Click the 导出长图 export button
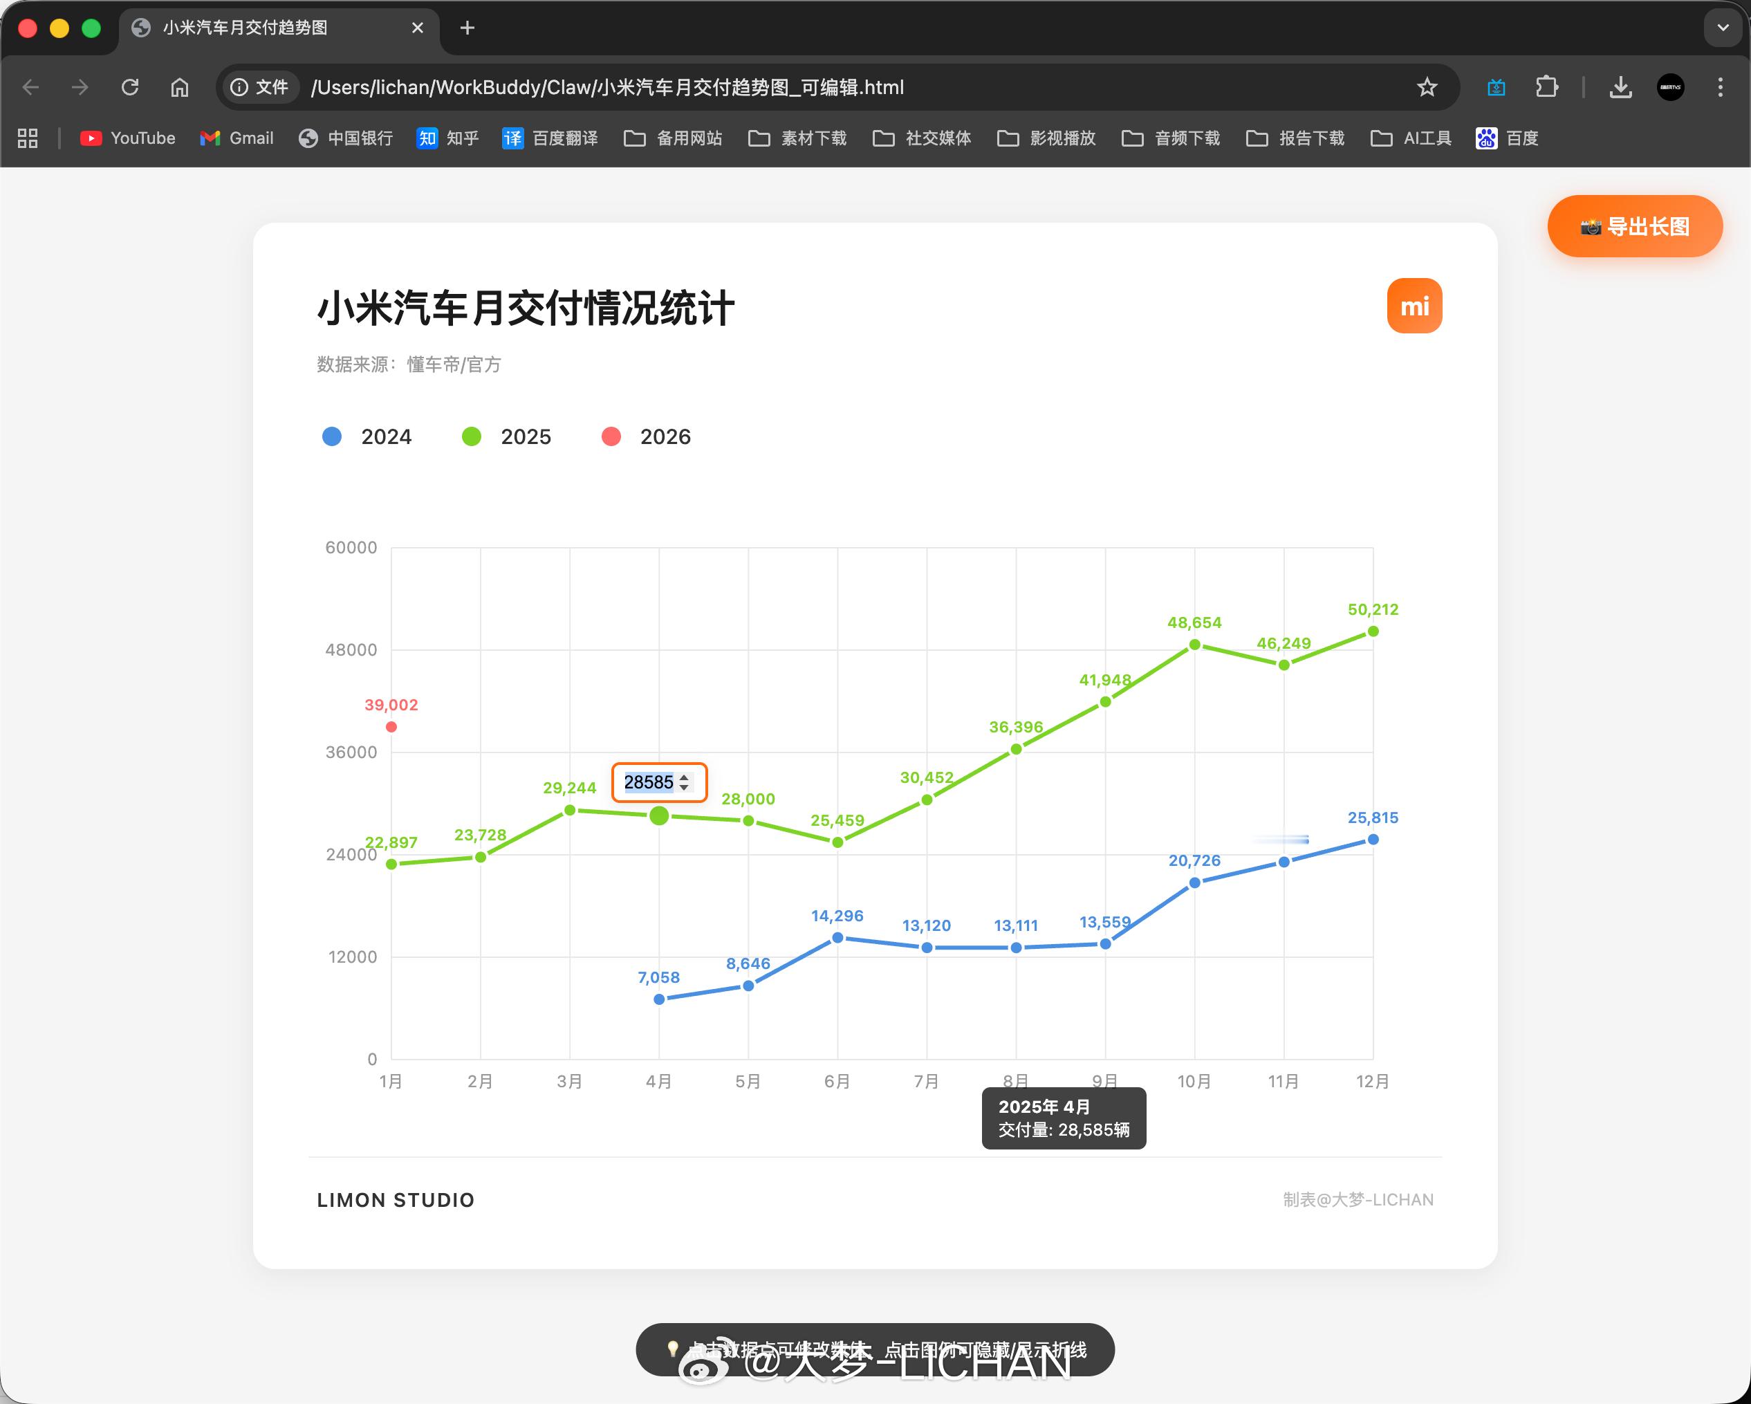1751x1404 pixels. click(1634, 227)
